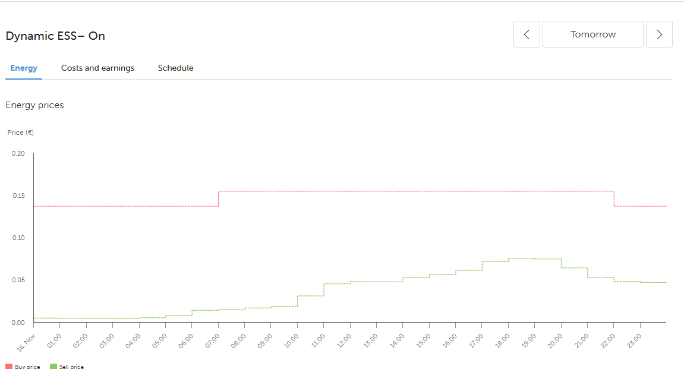Click the Tomorrow date button
This screenshot has width=684, height=369.
pos(593,34)
